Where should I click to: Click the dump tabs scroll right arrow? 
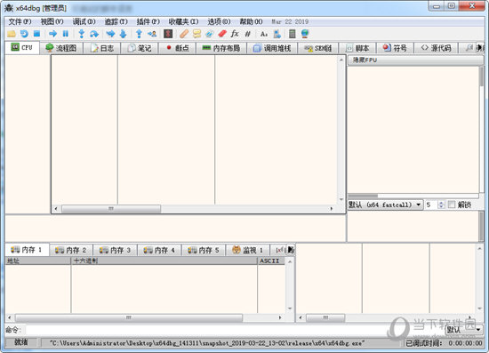click(291, 250)
